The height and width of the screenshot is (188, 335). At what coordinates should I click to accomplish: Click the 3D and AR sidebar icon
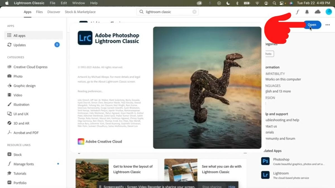[10, 123]
